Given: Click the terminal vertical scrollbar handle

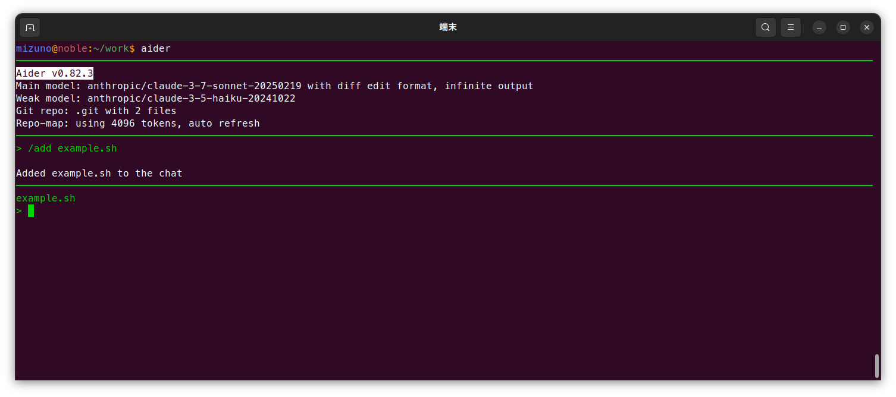Looking at the screenshot, I should [x=876, y=366].
